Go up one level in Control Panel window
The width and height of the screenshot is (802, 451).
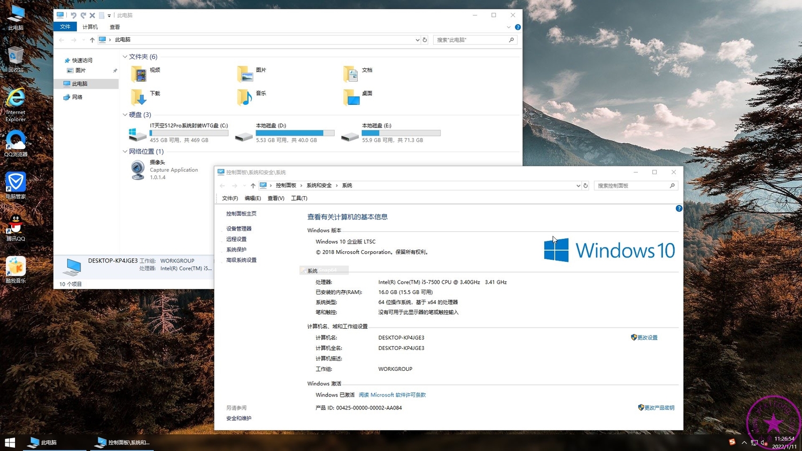[253, 185]
